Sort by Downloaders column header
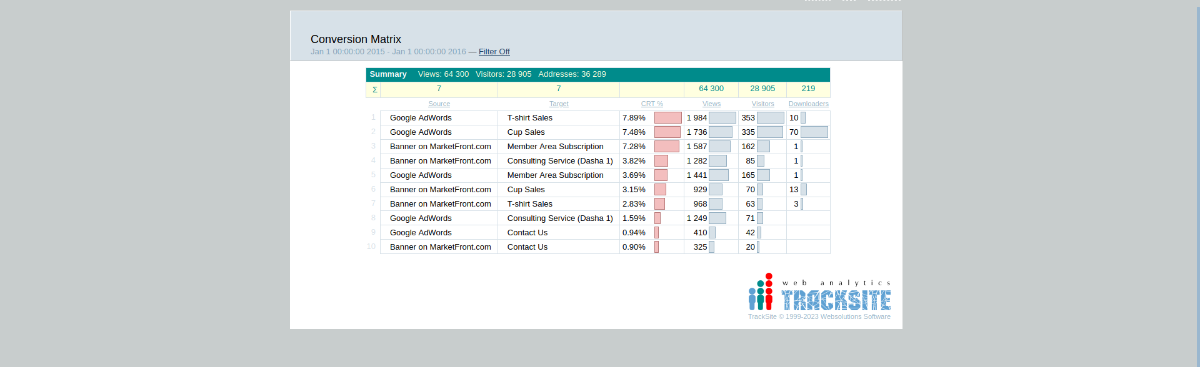The width and height of the screenshot is (1200, 367). pyautogui.click(x=808, y=104)
